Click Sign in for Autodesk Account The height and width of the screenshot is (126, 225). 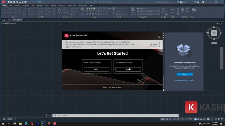coord(184,74)
